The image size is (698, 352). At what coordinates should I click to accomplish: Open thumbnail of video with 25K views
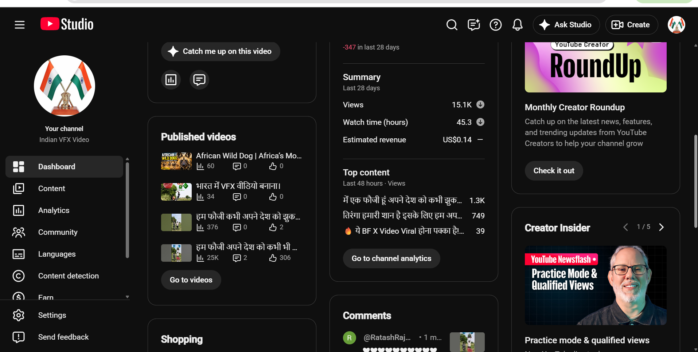tap(176, 253)
